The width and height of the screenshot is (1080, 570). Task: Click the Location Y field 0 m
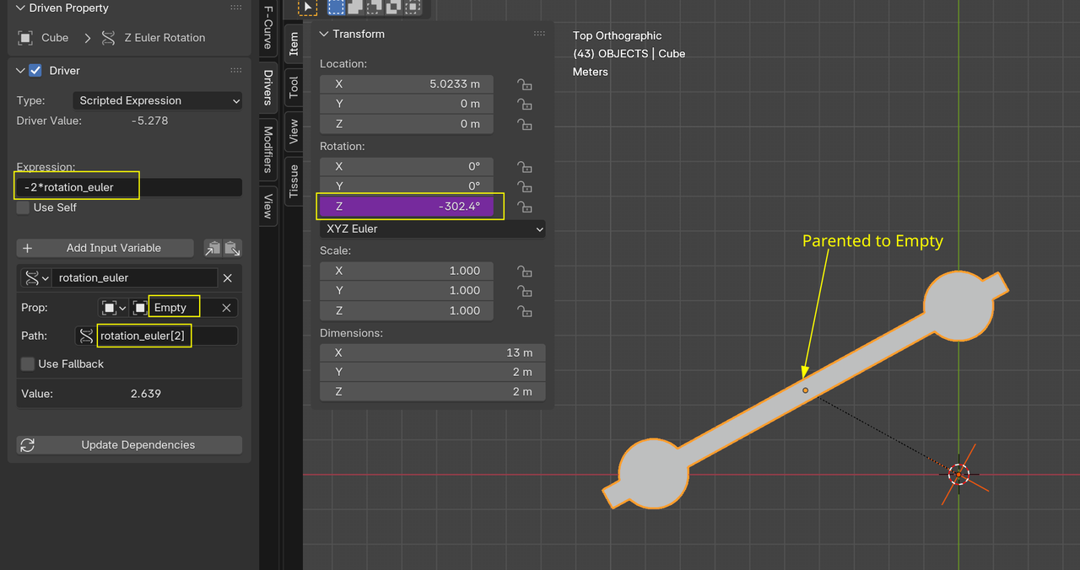pyautogui.click(x=407, y=104)
